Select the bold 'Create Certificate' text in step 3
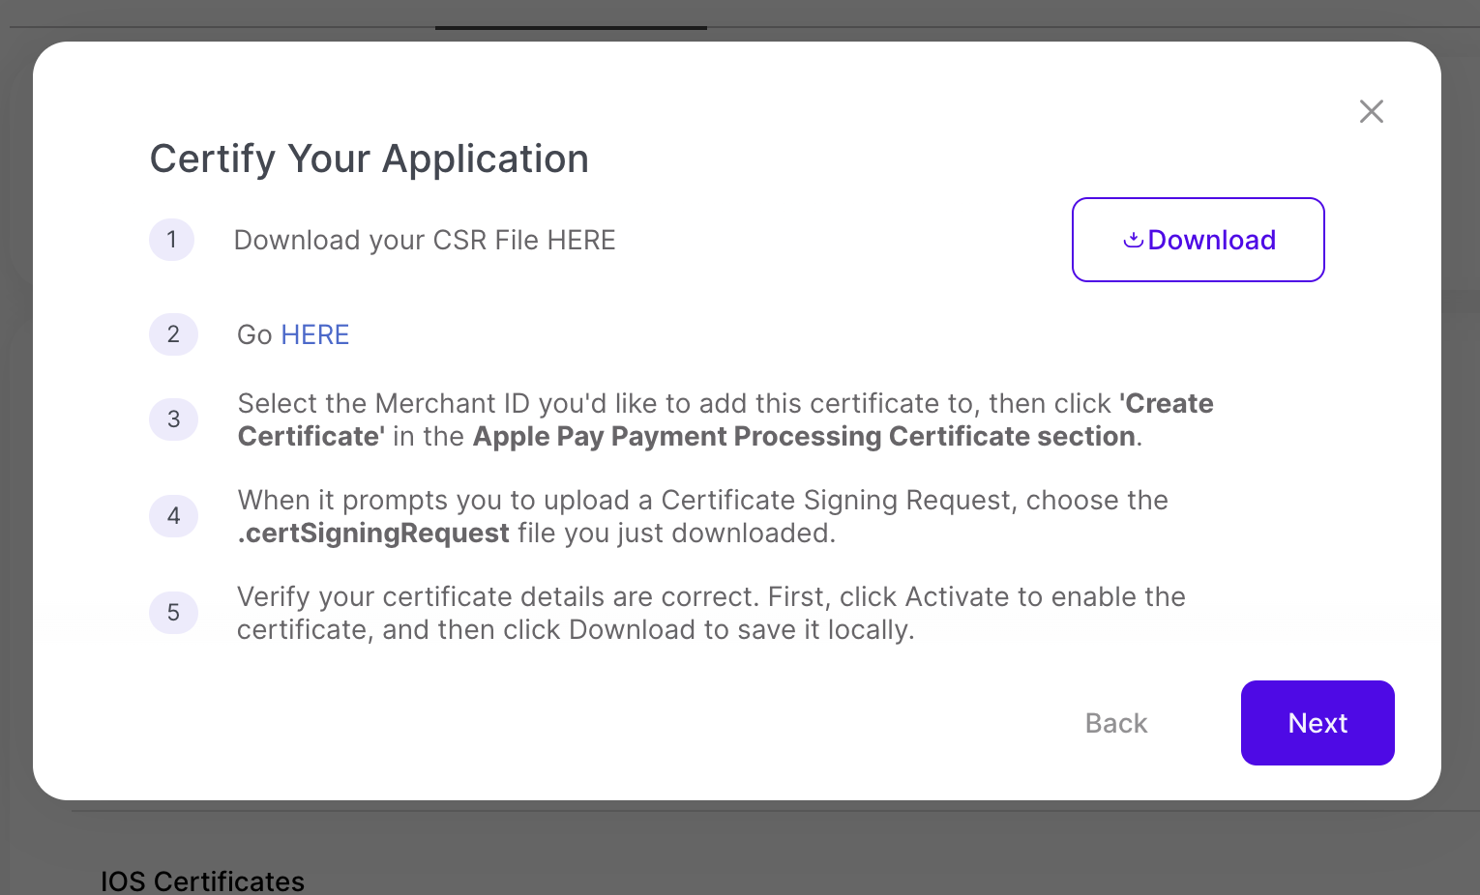The width and height of the screenshot is (1480, 895). (1168, 403)
